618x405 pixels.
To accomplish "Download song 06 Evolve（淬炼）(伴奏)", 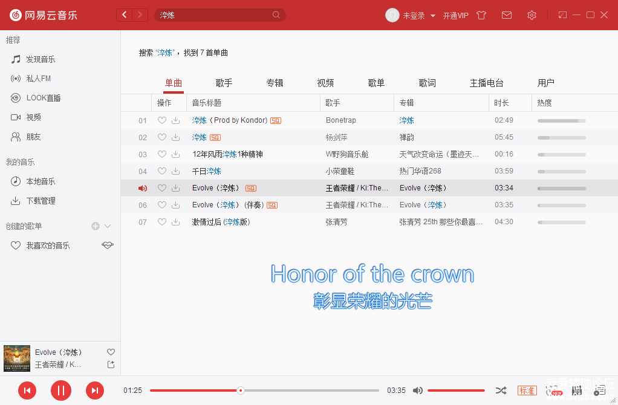I will 176,206.
